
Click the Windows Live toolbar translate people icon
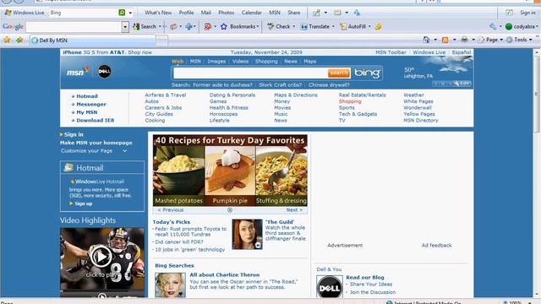[357, 13]
